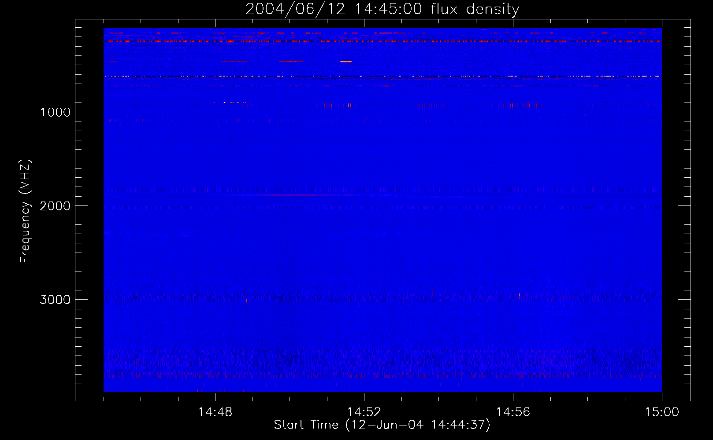Image resolution: width=713 pixels, height=440 pixels.
Task: Select the 'Start Time (12-Jun-04 14:44:37)' label
Action: pos(382,425)
